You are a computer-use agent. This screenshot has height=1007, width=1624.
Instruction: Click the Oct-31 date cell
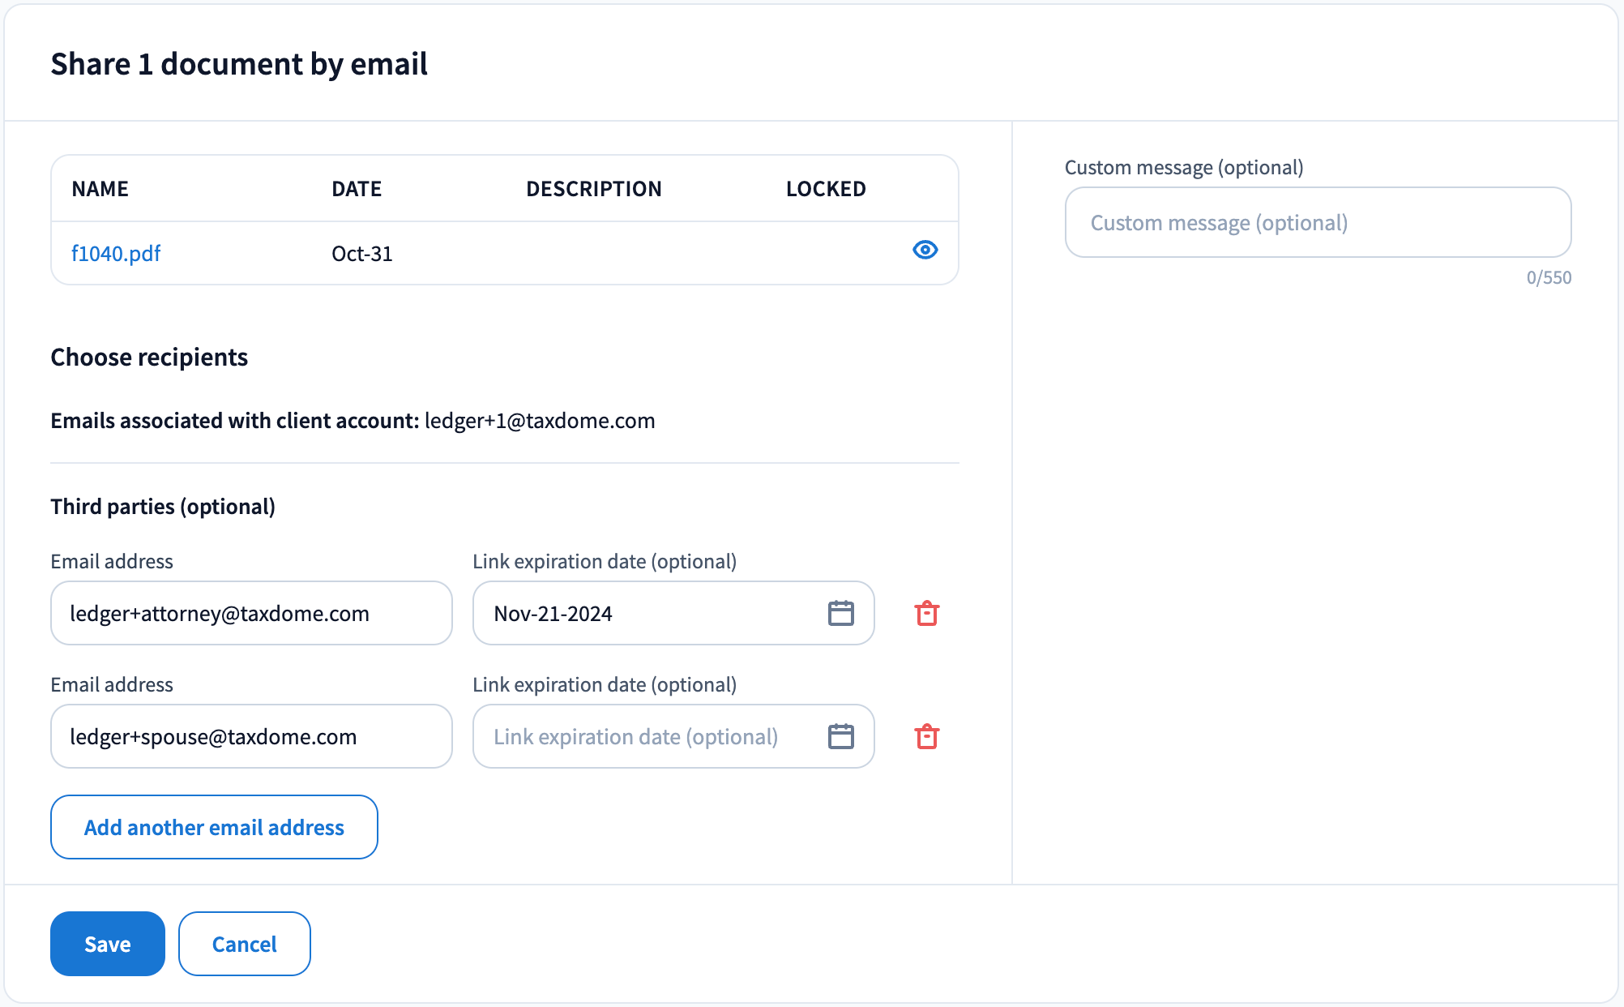[x=361, y=254]
